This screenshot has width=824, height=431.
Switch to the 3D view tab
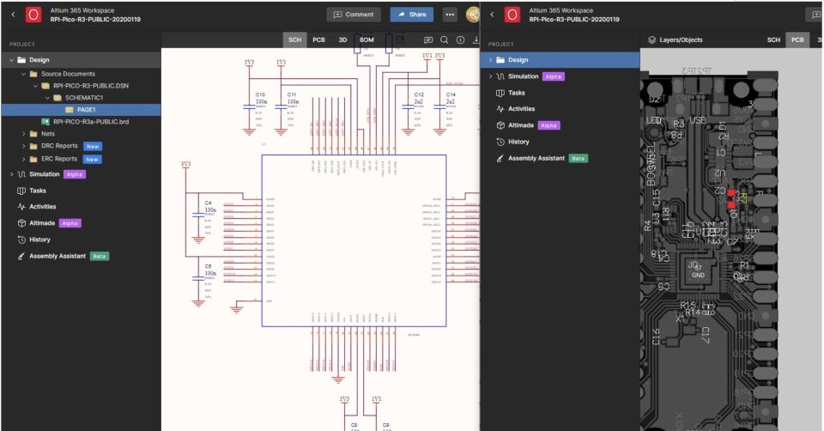[340, 40]
